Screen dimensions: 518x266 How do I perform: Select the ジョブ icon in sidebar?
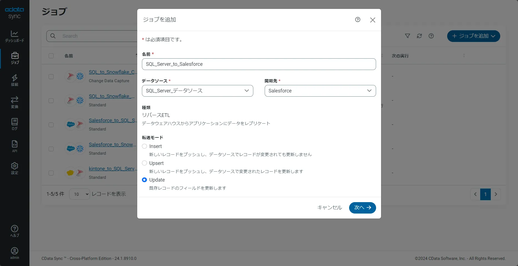point(14,58)
